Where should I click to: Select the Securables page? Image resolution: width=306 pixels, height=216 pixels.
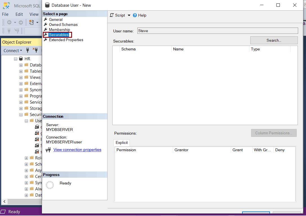pyautogui.click(x=58, y=35)
